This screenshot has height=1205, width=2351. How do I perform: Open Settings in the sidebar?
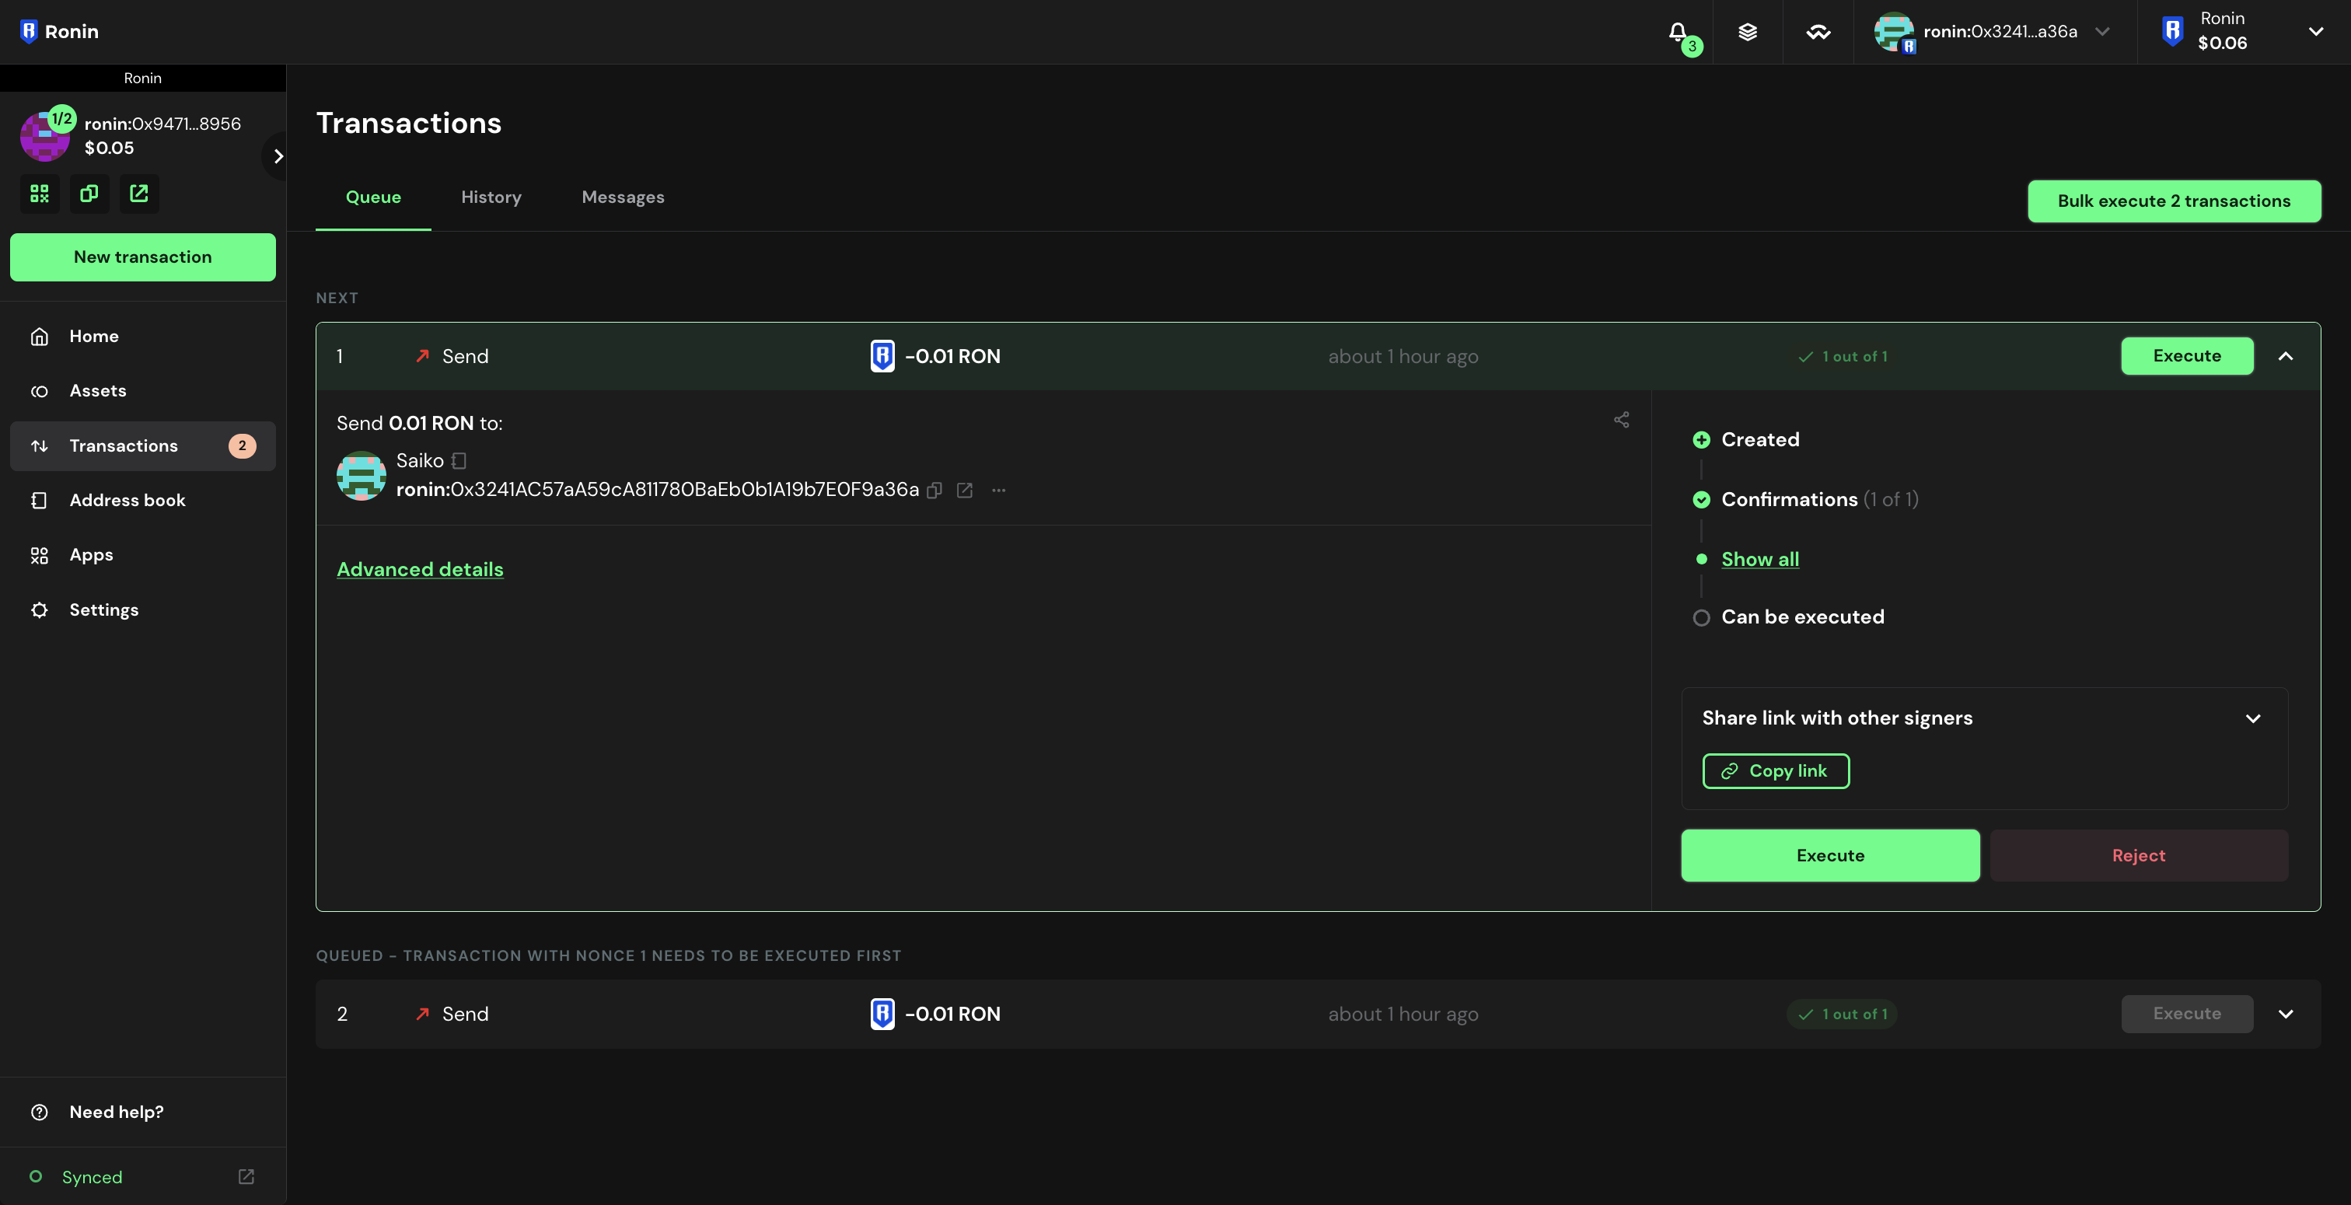coord(142,609)
